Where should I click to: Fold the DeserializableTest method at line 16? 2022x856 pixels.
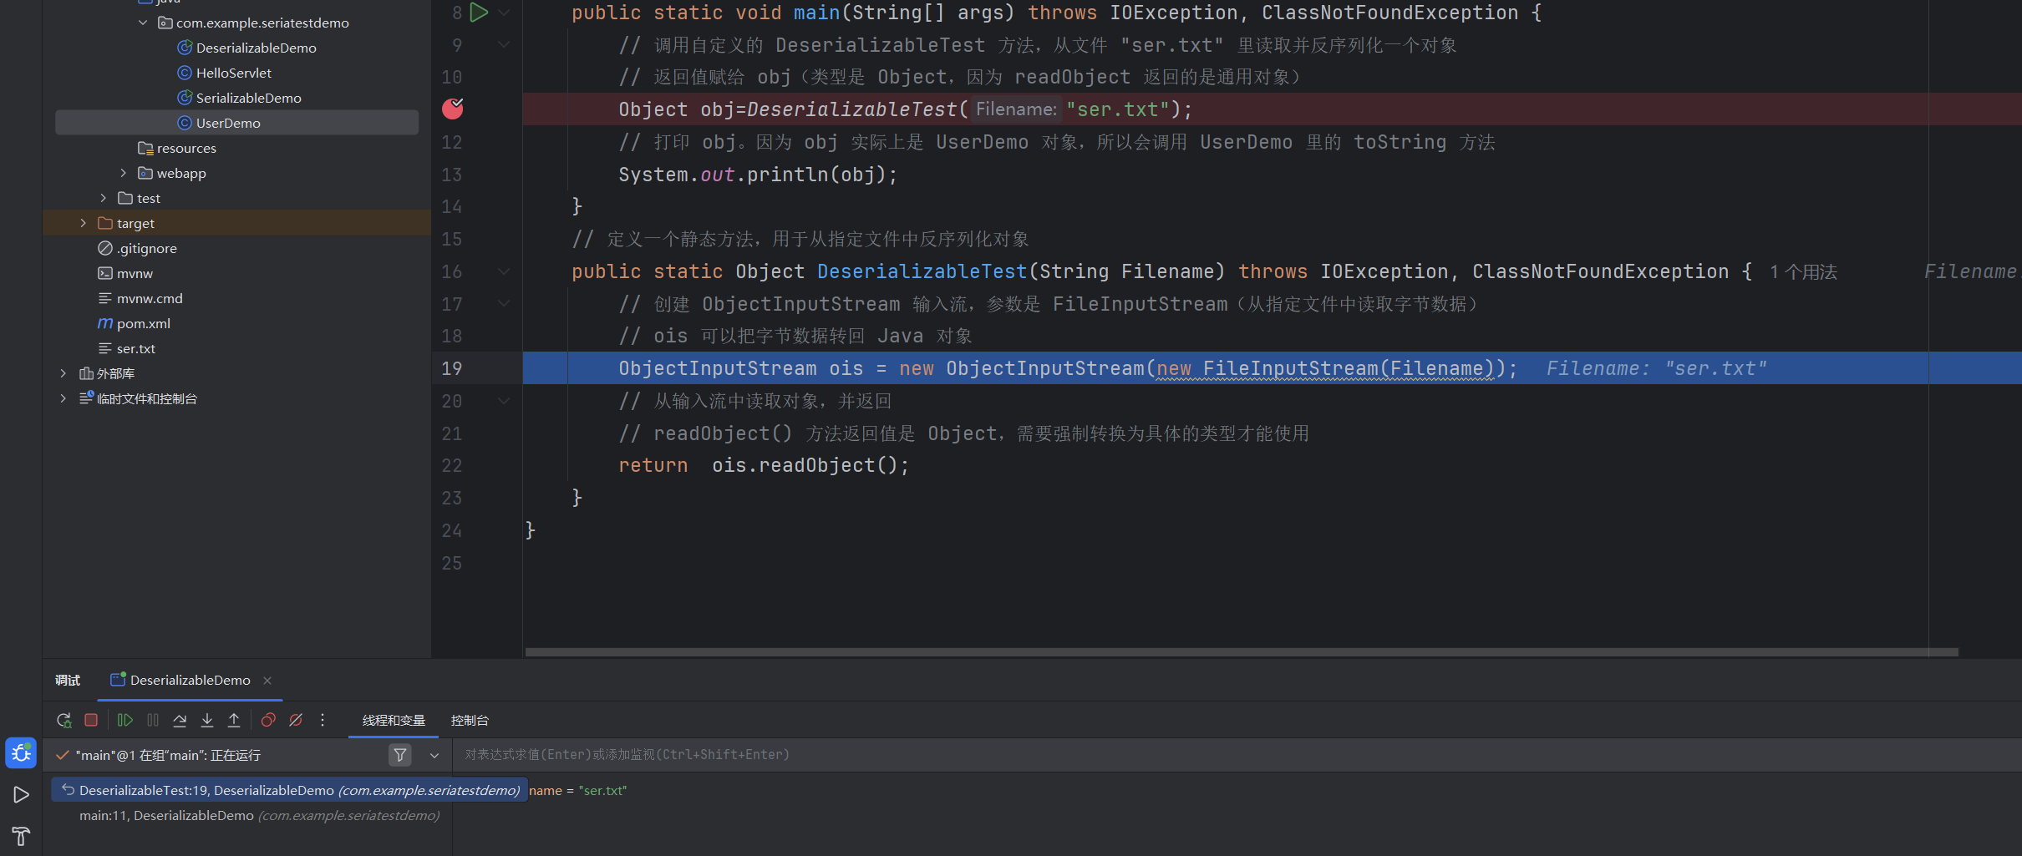[504, 271]
